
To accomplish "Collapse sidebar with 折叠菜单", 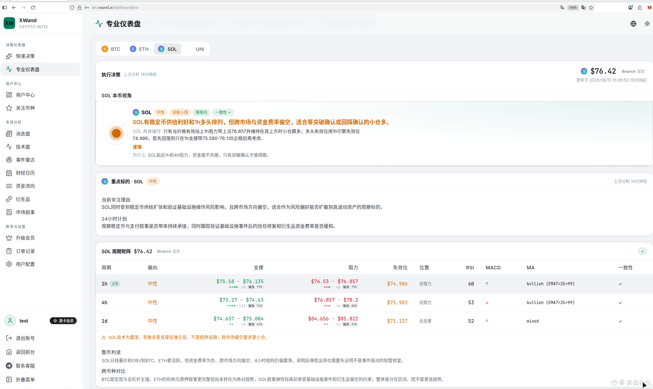I will (x=25, y=380).
